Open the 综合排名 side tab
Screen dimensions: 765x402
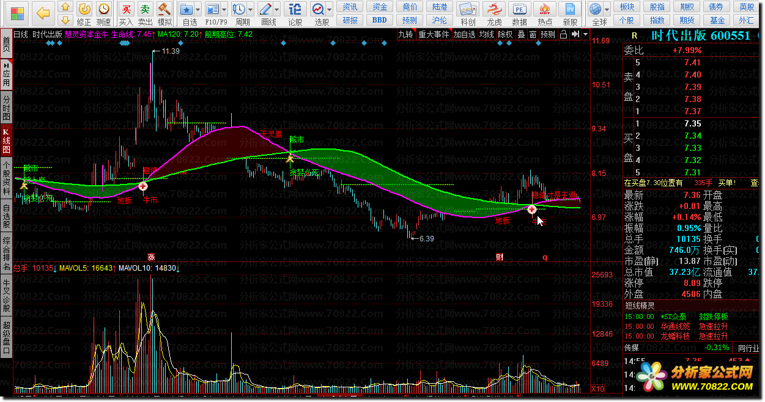coord(6,254)
